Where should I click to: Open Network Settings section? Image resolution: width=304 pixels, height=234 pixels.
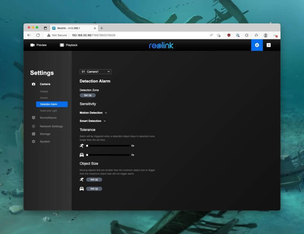pos(51,126)
